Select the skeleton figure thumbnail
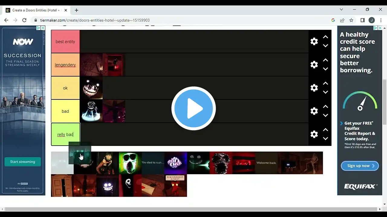Image resolution: width=387 pixels, height=217 pixels. [x=312, y=163]
